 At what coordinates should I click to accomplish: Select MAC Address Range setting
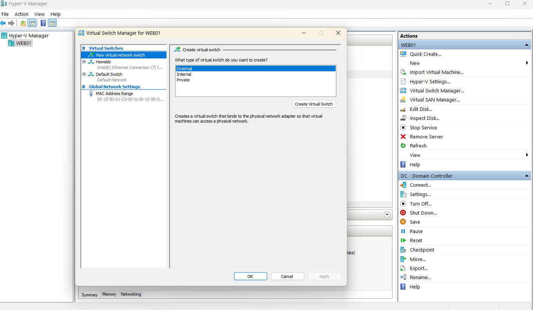coord(114,94)
